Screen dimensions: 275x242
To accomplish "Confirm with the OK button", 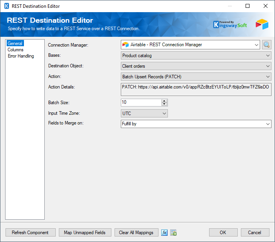I will point(223,232).
